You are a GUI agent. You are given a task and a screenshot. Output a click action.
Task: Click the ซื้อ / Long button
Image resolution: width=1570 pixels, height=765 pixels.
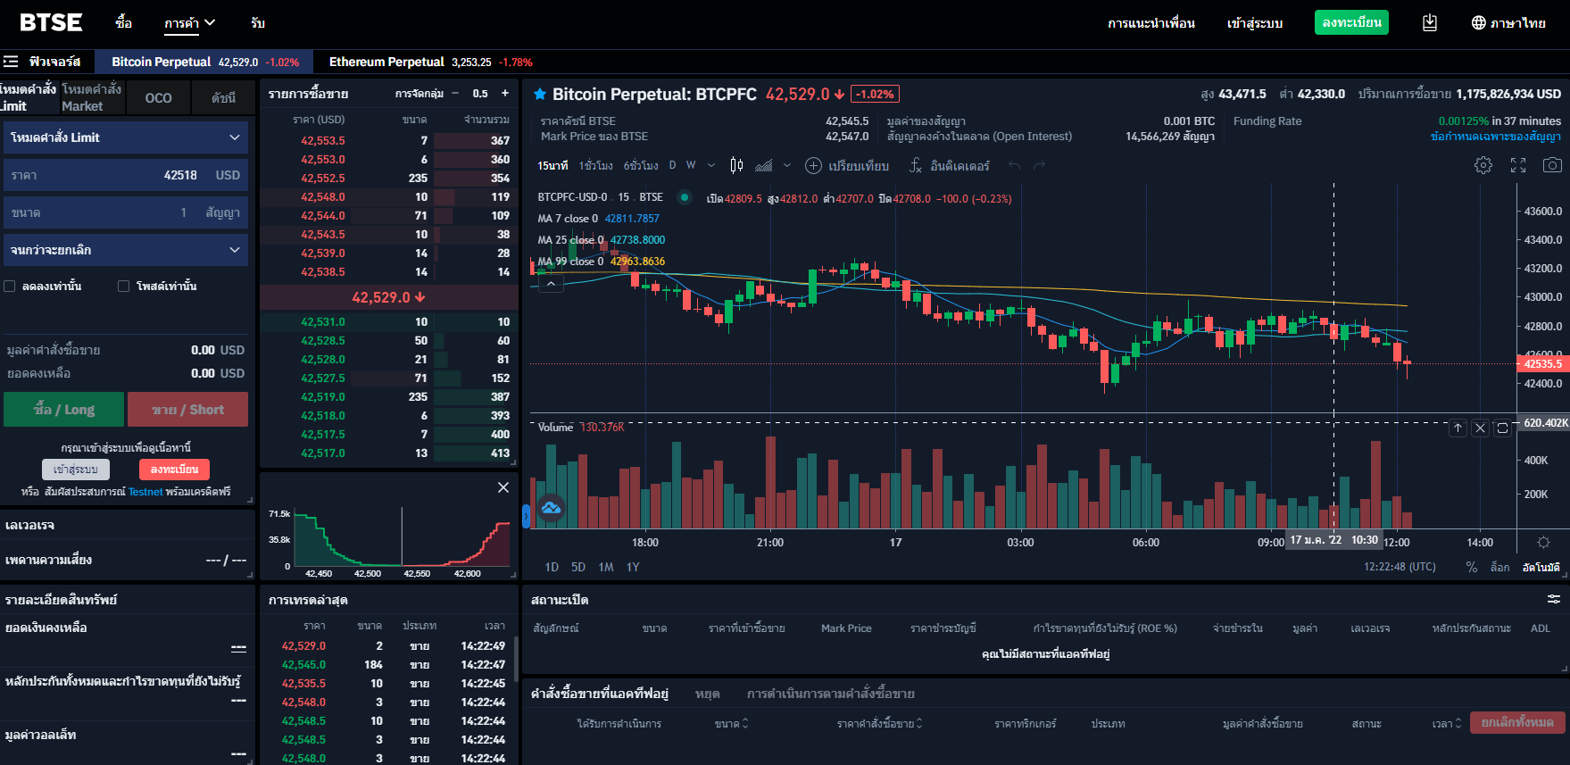point(64,410)
